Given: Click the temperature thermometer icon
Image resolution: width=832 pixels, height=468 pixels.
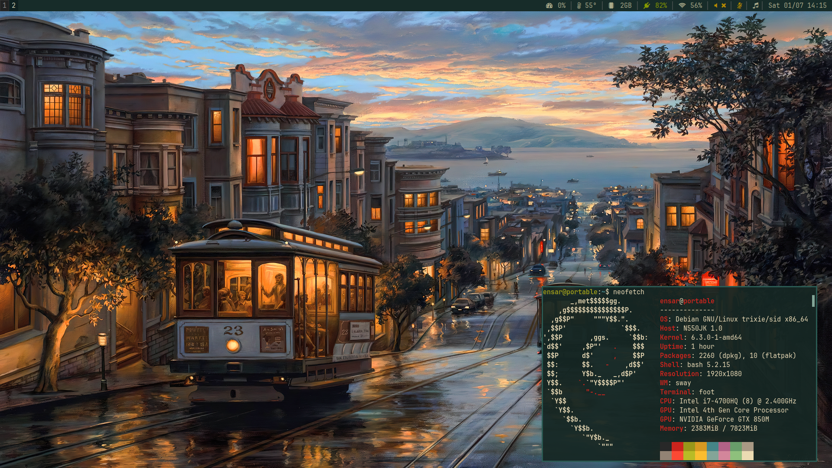Looking at the screenshot, I should tap(578, 6).
